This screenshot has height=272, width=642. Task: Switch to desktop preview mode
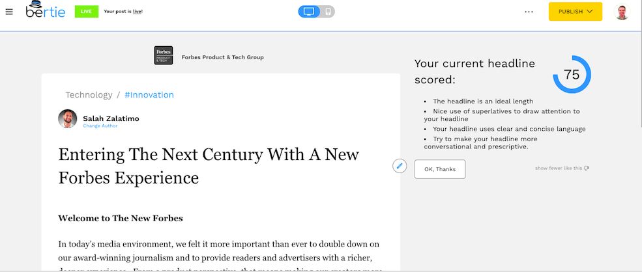(x=309, y=12)
